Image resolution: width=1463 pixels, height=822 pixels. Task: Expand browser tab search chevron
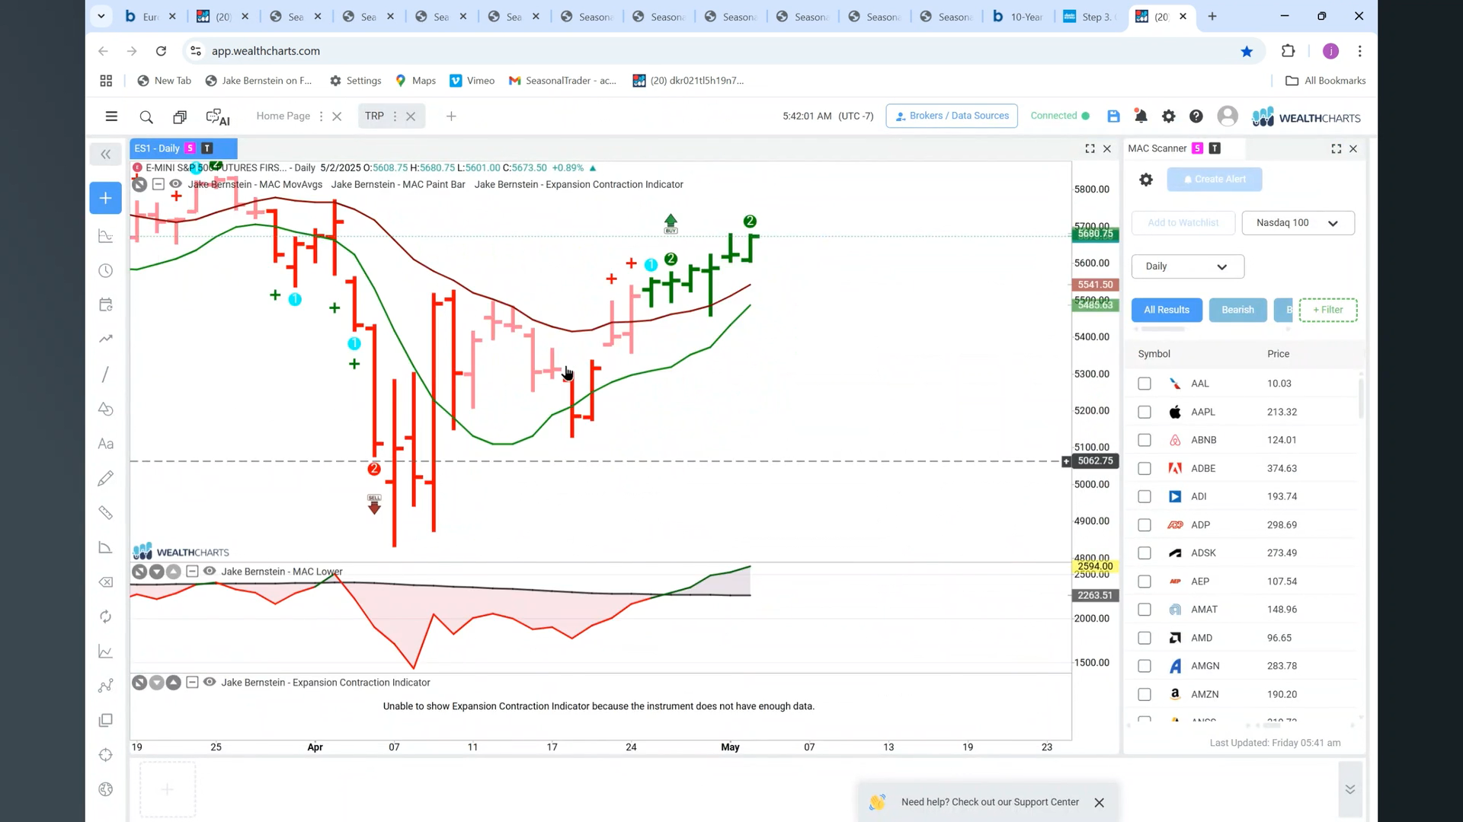(x=101, y=16)
